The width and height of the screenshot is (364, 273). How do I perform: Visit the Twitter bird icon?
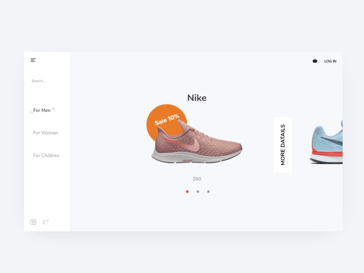pyautogui.click(x=45, y=222)
